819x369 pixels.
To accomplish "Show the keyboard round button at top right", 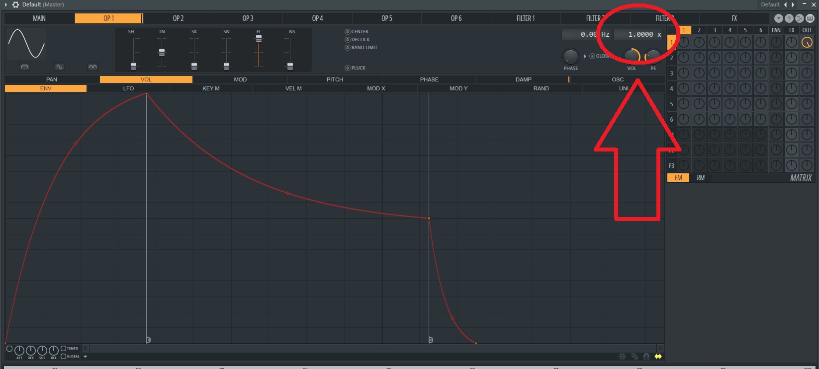I will (x=810, y=18).
